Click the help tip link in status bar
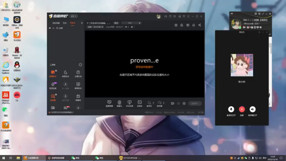This screenshot has height=161, width=286. (x=63, y=112)
